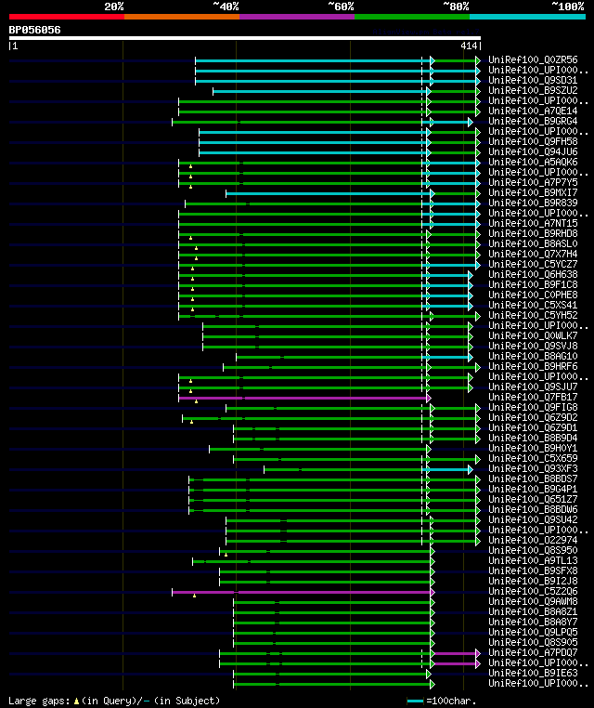Click the UniRef100_B9HRF6 label

[x=533, y=367]
